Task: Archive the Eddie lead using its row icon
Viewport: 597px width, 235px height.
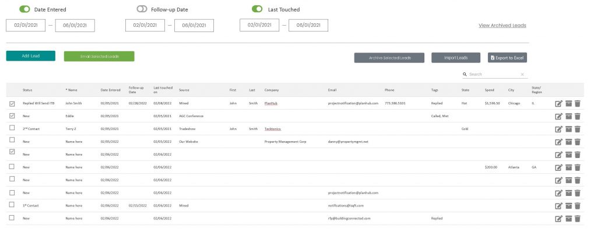Action: click(568, 116)
